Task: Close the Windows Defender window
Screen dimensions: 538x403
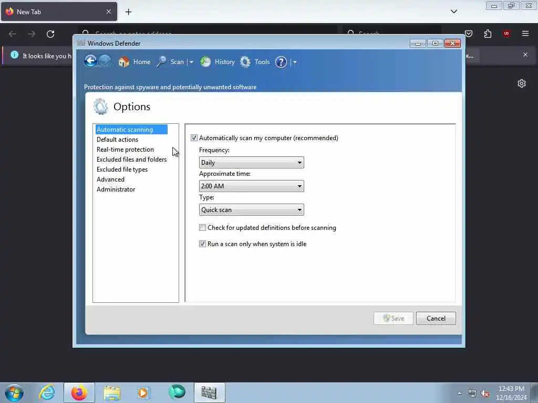Action: [x=452, y=43]
